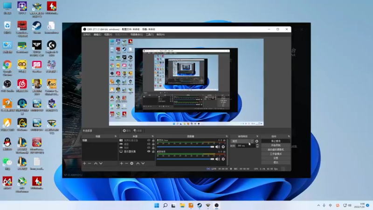The width and height of the screenshot is (373, 210).
Task: Click the 设置 button in controls panel
Action: pyautogui.click(x=276, y=158)
